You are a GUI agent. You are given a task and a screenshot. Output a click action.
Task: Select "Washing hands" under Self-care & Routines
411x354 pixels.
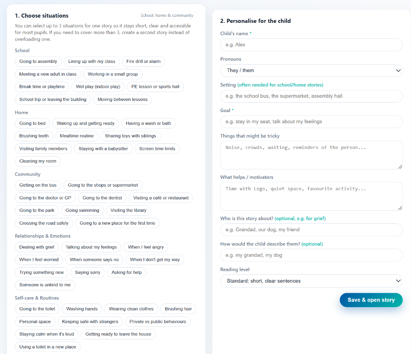point(82,309)
